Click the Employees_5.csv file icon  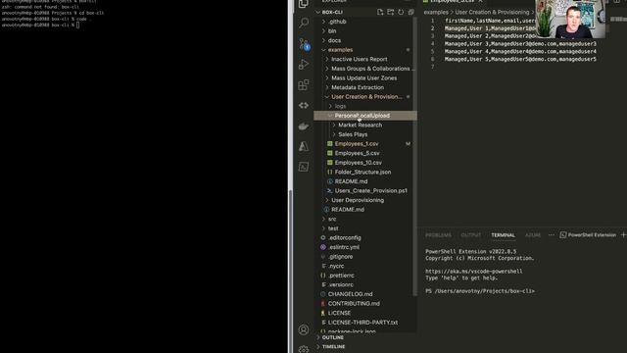330,153
